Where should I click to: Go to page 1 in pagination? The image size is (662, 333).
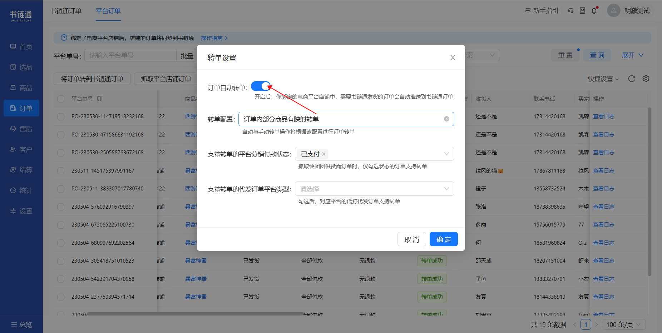(586, 324)
